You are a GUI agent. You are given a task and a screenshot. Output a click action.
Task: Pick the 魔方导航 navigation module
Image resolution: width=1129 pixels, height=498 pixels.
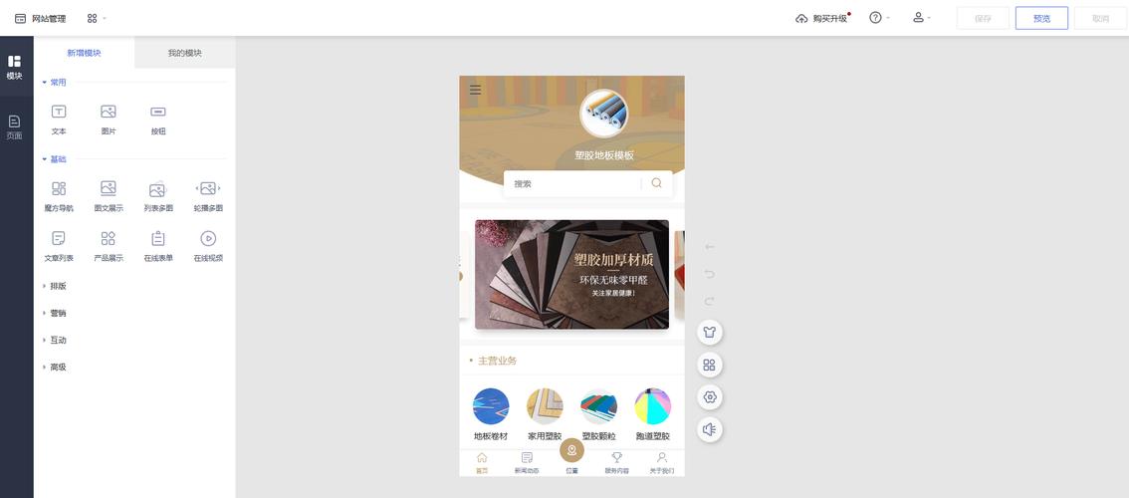[x=59, y=197]
